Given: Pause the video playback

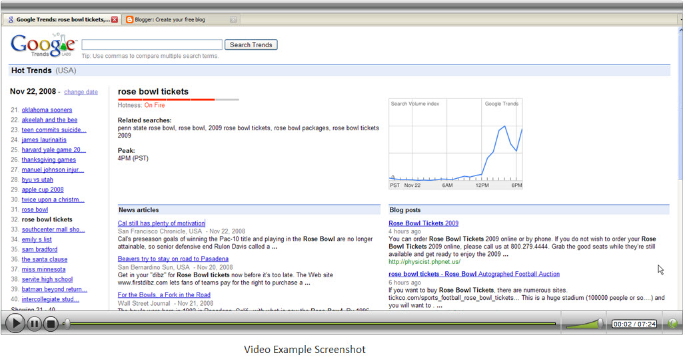Looking at the screenshot, I should (x=34, y=324).
